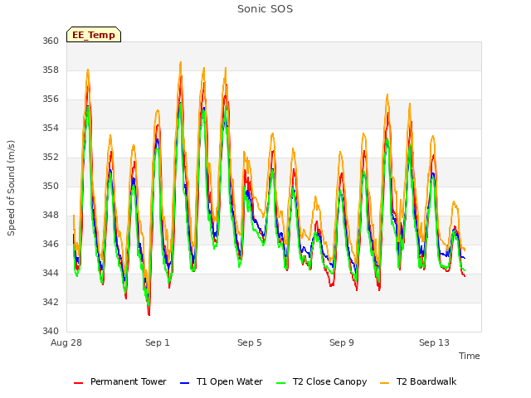Screen dimensions: 531x398
Task: Click the green T2 Close Canopy swatch
Action: coord(281,383)
